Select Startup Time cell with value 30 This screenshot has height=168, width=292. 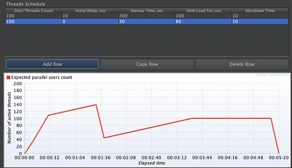(x=147, y=21)
